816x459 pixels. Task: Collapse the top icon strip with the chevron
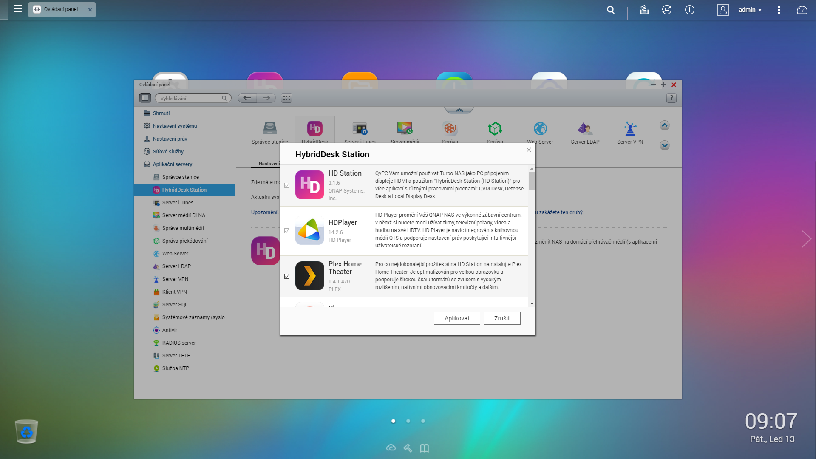(459, 110)
